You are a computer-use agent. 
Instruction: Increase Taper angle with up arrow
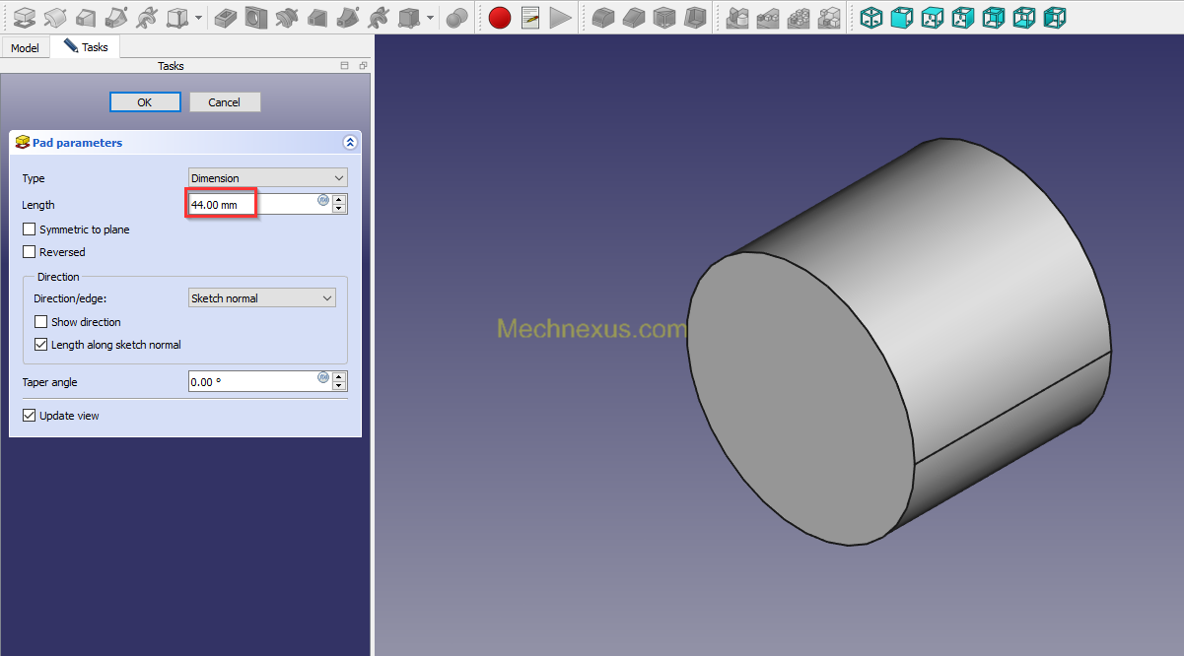pos(340,376)
